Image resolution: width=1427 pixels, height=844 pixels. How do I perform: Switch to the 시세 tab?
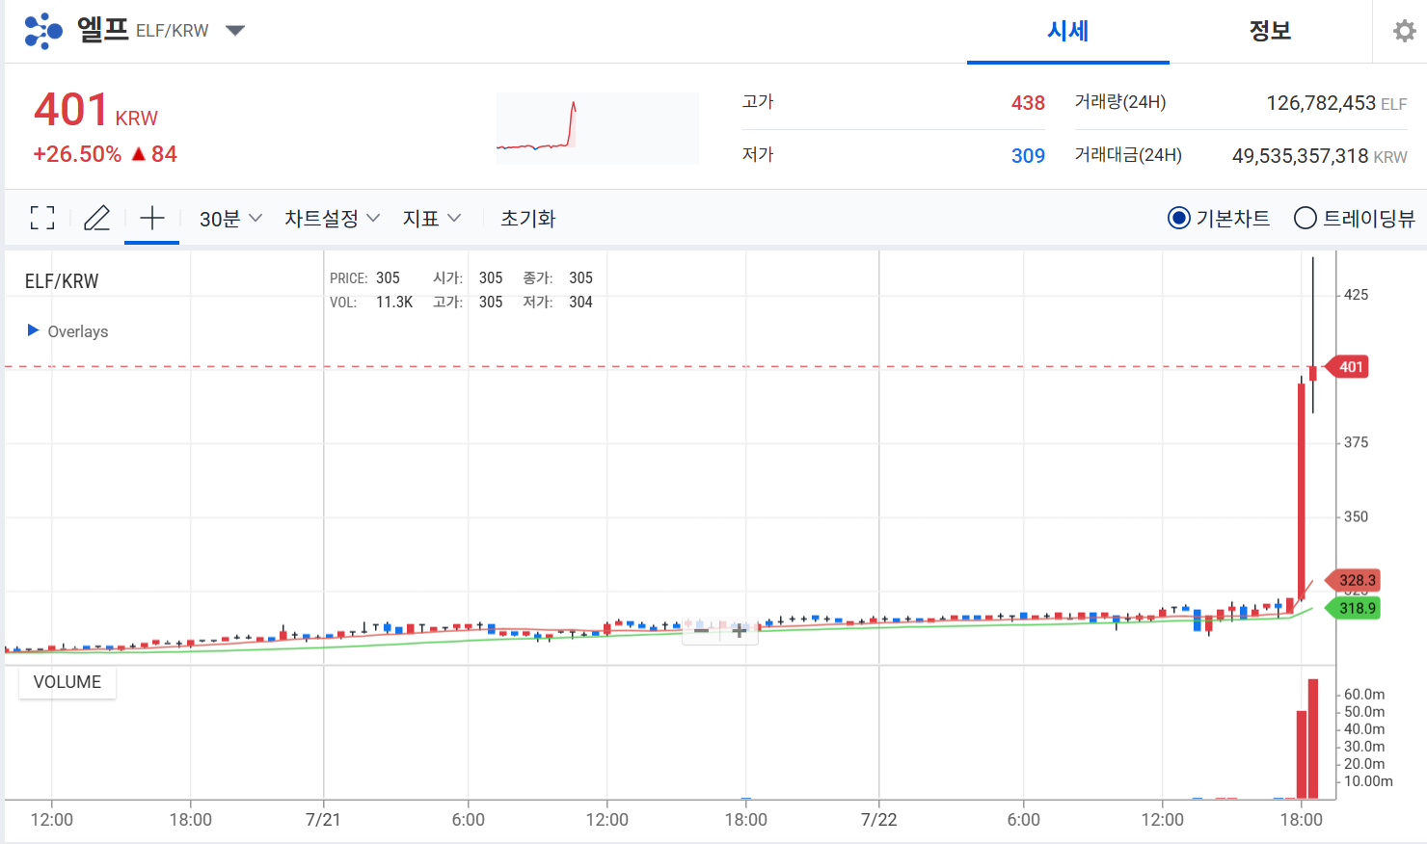pyautogui.click(x=1068, y=31)
